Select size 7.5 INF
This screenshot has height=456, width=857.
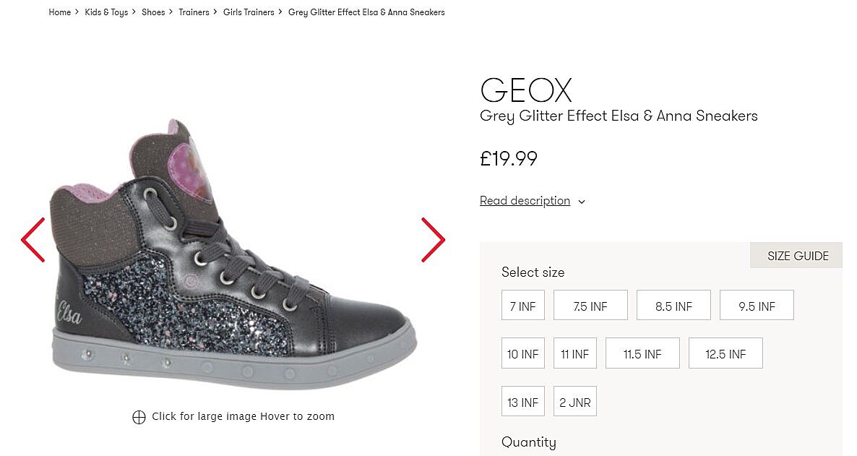(590, 306)
